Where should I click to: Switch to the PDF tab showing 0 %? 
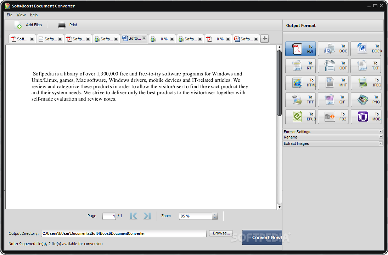(x=218, y=39)
